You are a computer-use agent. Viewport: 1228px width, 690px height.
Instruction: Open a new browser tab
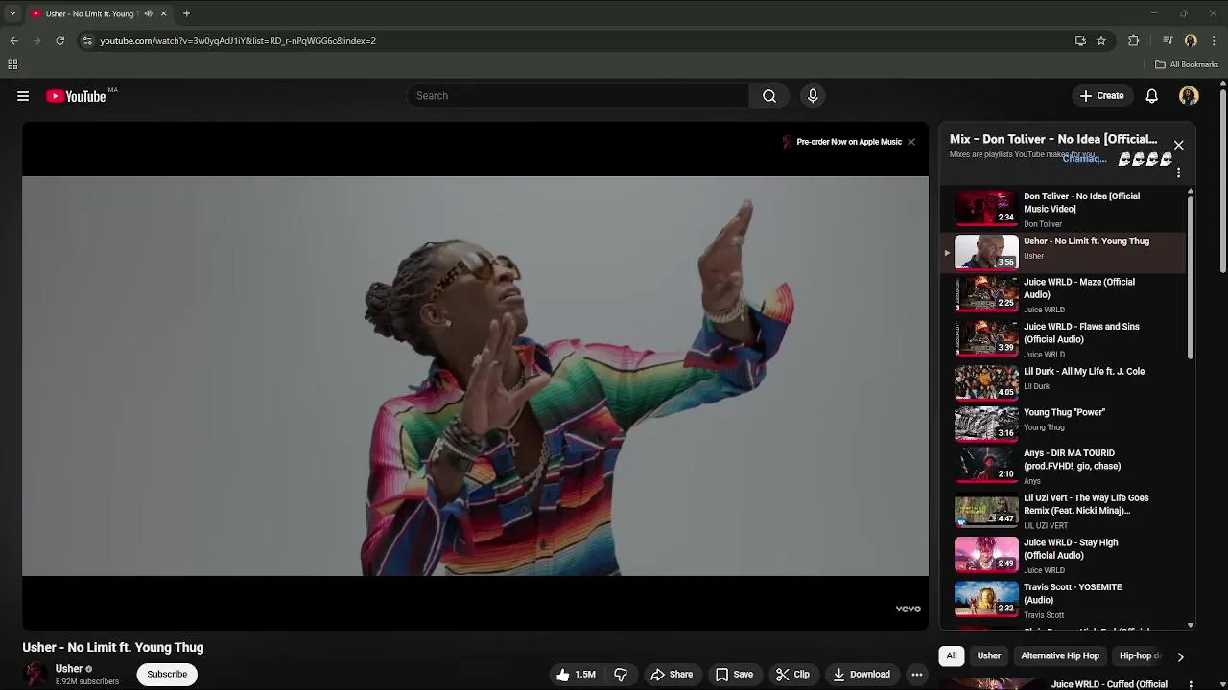click(186, 13)
